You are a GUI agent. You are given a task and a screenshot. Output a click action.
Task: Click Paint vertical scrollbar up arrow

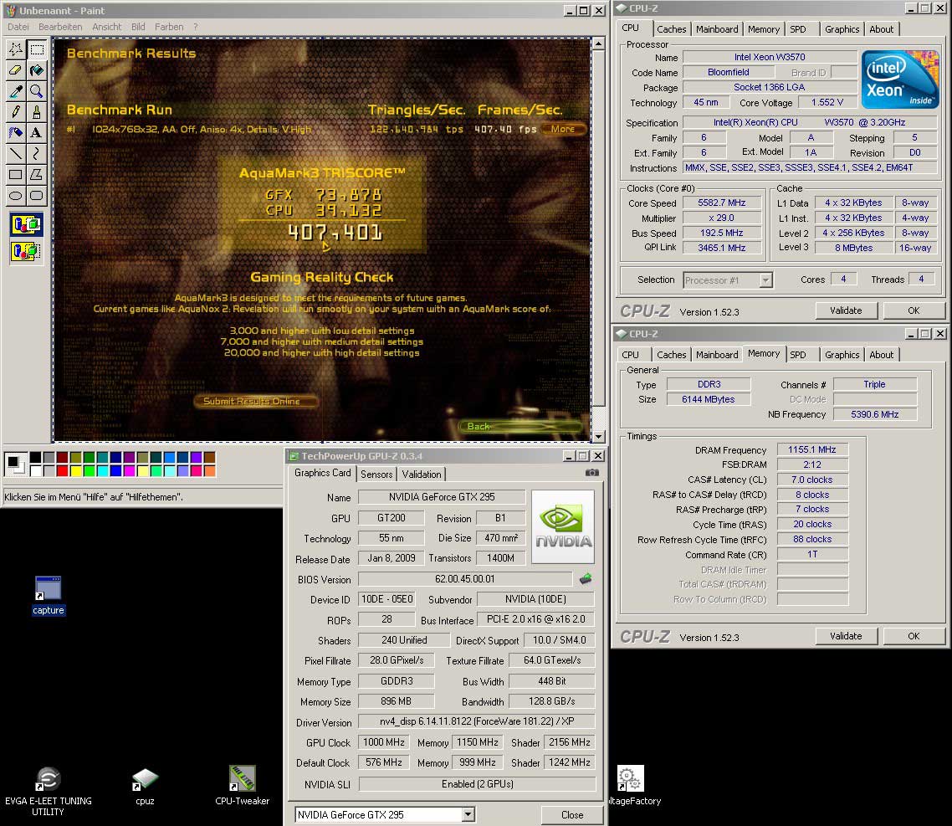(599, 44)
